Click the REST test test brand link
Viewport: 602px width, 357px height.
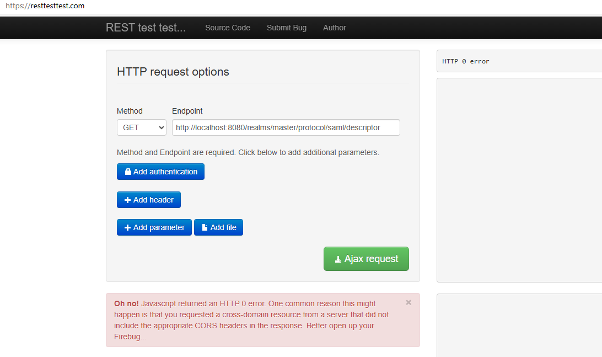point(146,28)
